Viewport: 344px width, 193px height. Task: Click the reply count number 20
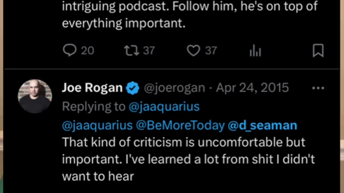click(x=88, y=51)
